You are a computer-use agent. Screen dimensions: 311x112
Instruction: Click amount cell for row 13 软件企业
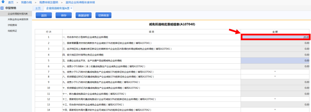(x=275, y=105)
